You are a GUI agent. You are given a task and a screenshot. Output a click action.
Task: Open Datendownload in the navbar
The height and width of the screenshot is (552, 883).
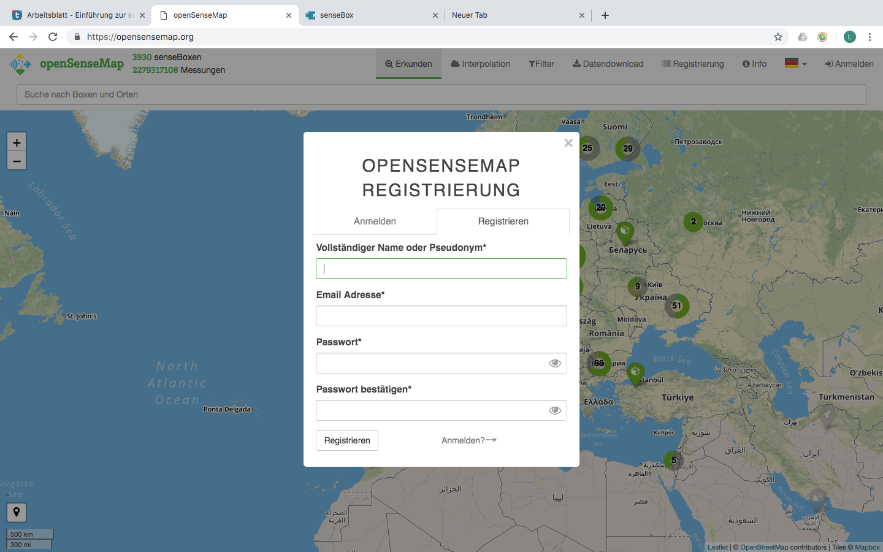pyautogui.click(x=608, y=64)
